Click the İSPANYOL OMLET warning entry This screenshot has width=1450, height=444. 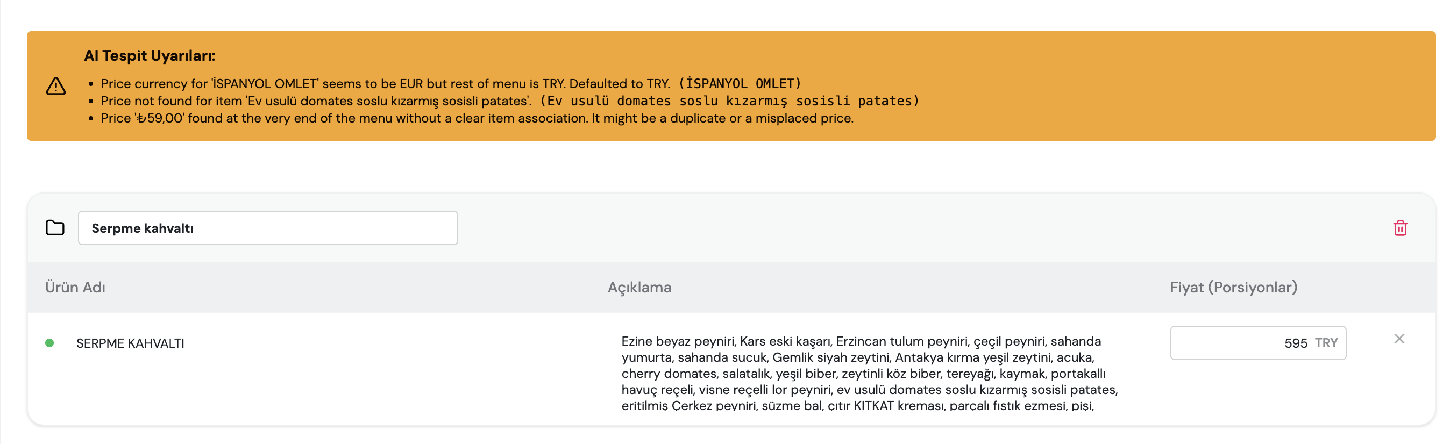point(450,83)
